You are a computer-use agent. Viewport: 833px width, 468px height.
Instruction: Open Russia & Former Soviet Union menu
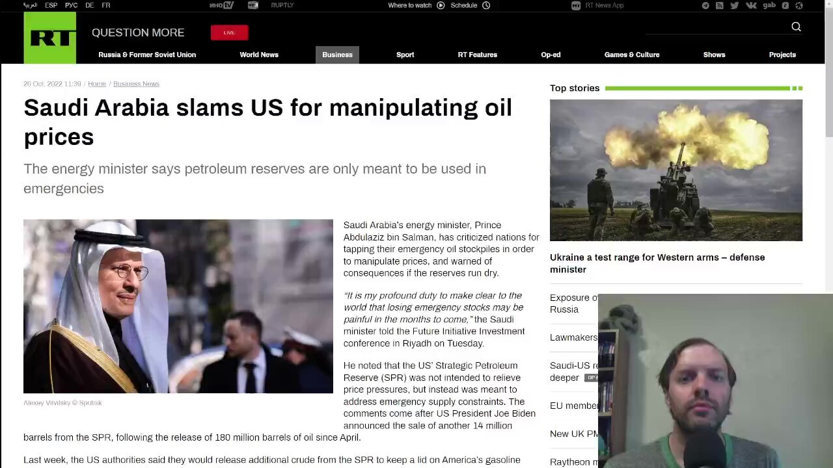tap(147, 55)
